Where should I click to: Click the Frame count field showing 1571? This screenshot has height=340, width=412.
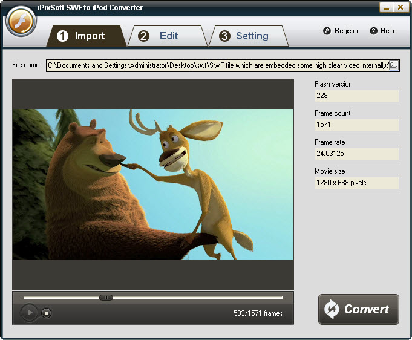pyautogui.click(x=357, y=125)
